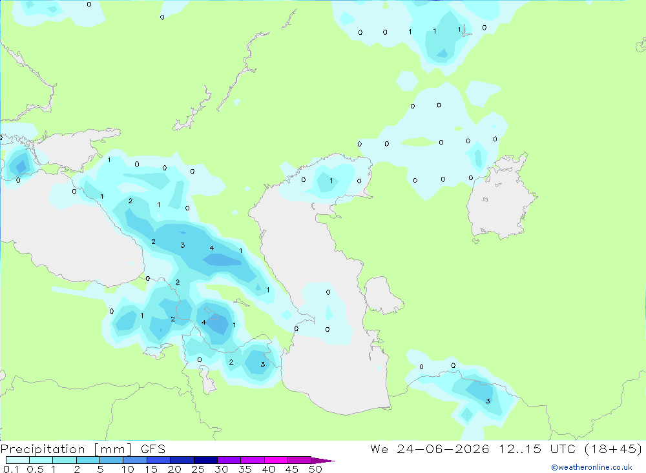Click the 20–25 mm dark blue swatch

(182, 460)
